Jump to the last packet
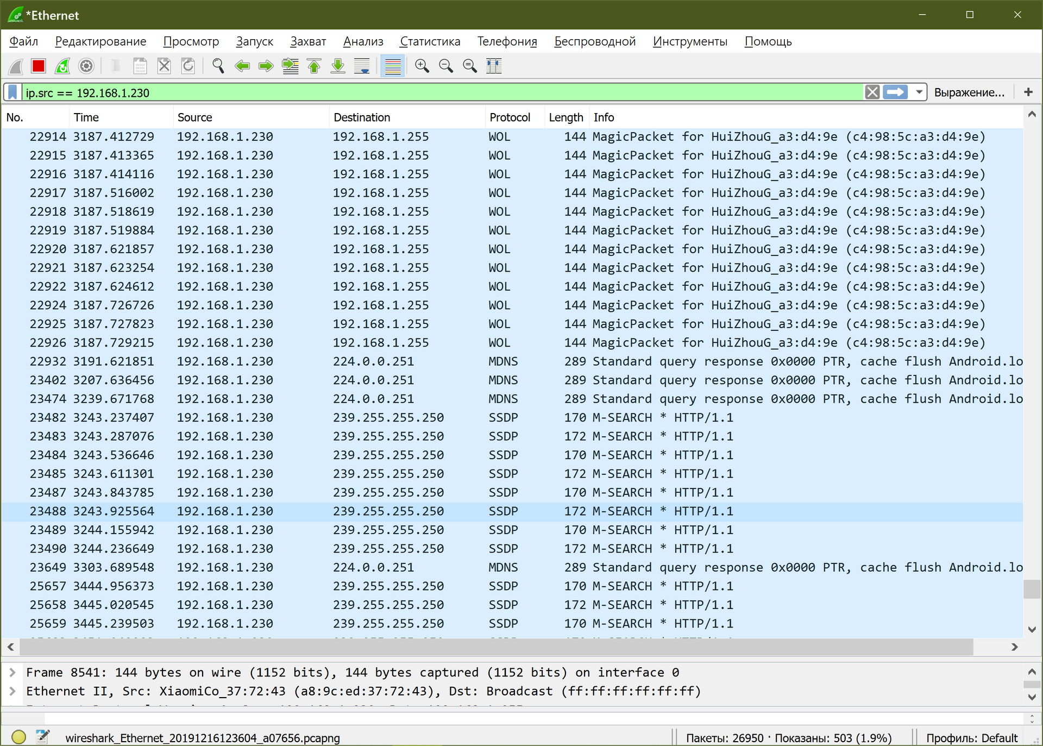Image resolution: width=1043 pixels, height=746 pixels. tap(338, 66)
